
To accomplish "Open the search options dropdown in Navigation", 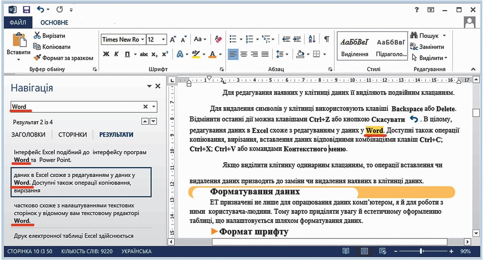I will pyautogui.click(x=154, y=107).
